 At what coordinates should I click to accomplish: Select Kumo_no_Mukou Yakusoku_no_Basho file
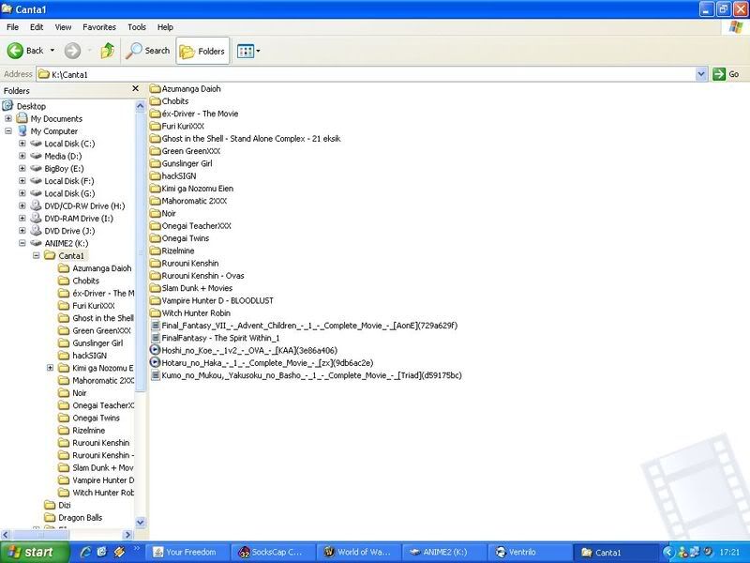click(306, 374)
